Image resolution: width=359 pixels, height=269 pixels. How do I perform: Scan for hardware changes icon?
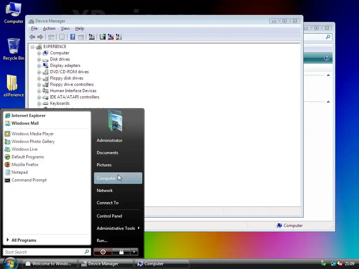[x=92, y=37]
